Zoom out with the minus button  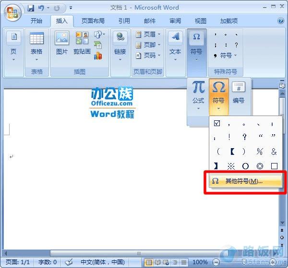(216, 262)
